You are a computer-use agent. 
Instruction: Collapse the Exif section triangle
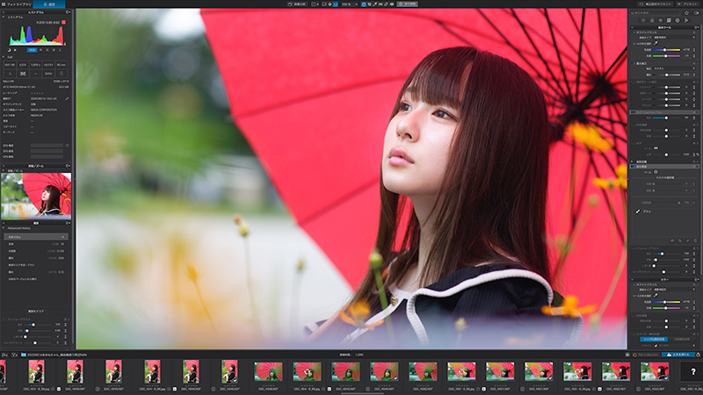[4, 57]
